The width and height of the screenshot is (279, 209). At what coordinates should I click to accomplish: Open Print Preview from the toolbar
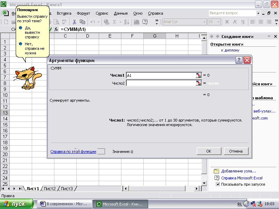[x=56, y=22]
